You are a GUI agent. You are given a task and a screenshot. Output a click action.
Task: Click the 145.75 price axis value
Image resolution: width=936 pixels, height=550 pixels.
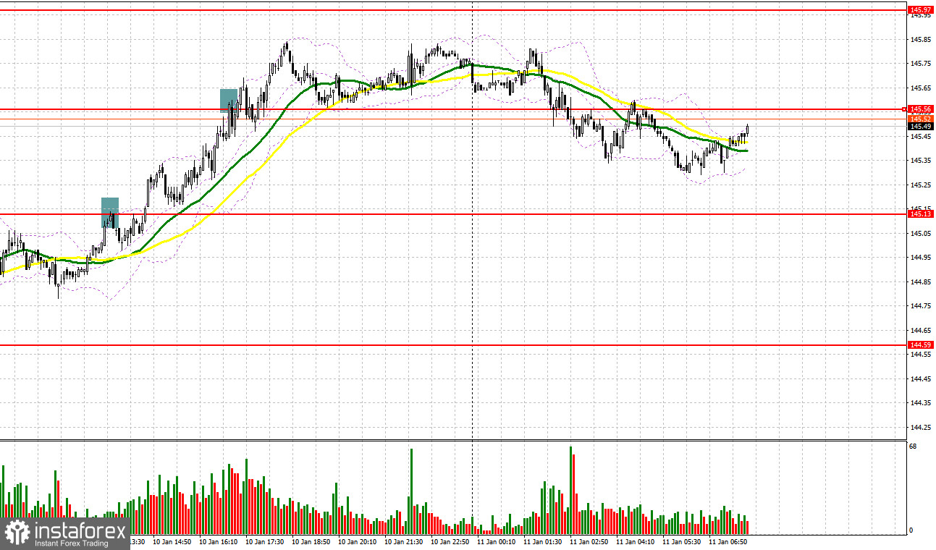(x=920, y=64)
